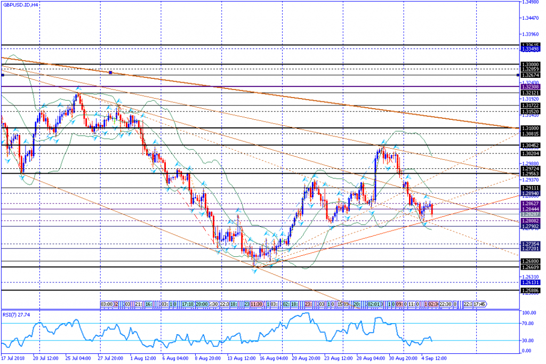This screenshot has height=364, width=546.
Task: Select the 20:00 green event marker
Action: tap(202, 304)
